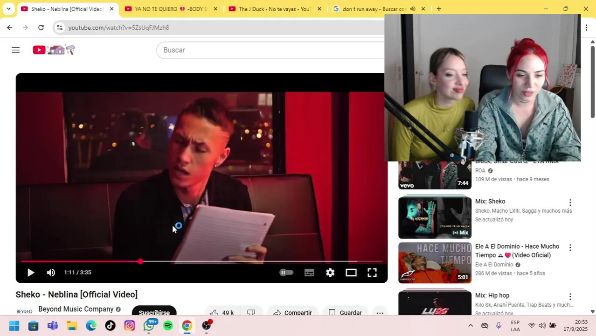Open options menu for Mix: Sheko

coord(570,203)
